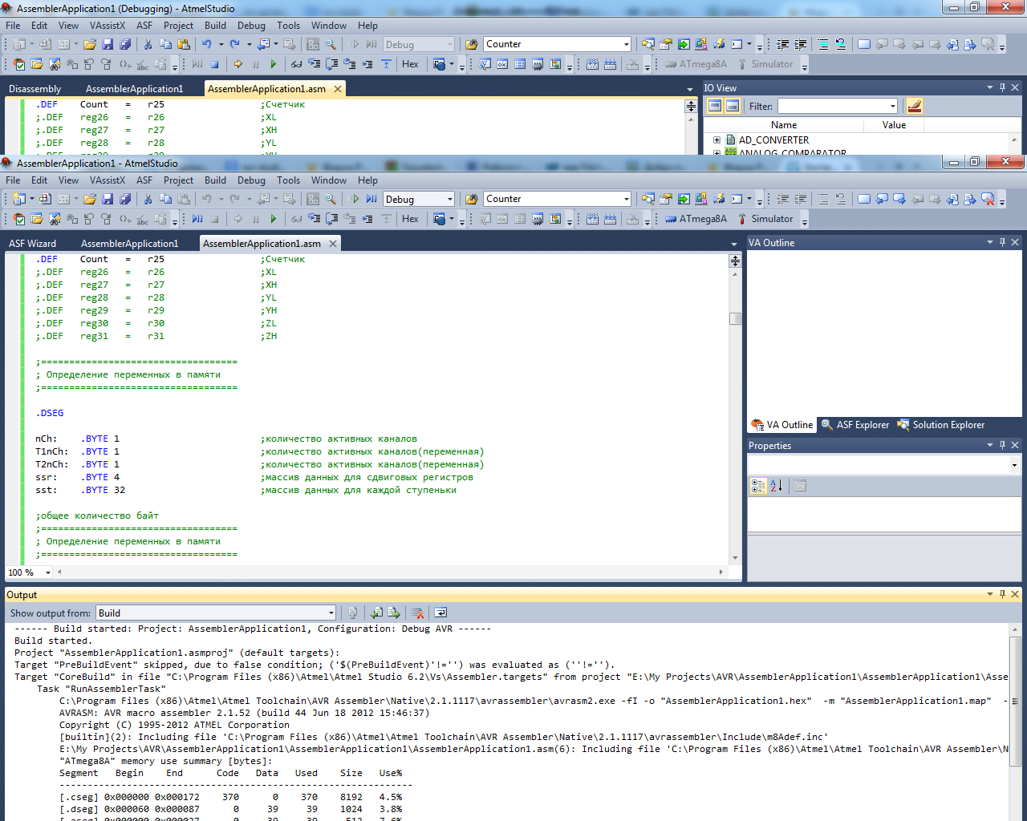Image resolution: width=1027 pixels, height=821 pixels.
Task: Open Properties panel object dropdown
Action: [x=1014, y=465]
